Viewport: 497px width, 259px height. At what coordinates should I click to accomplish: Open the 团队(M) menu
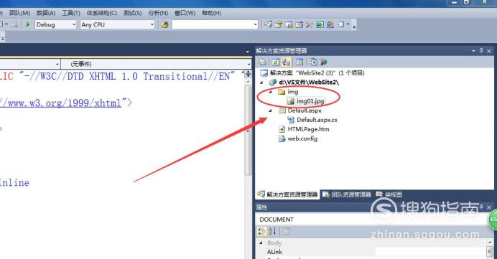tap(19, 13)
